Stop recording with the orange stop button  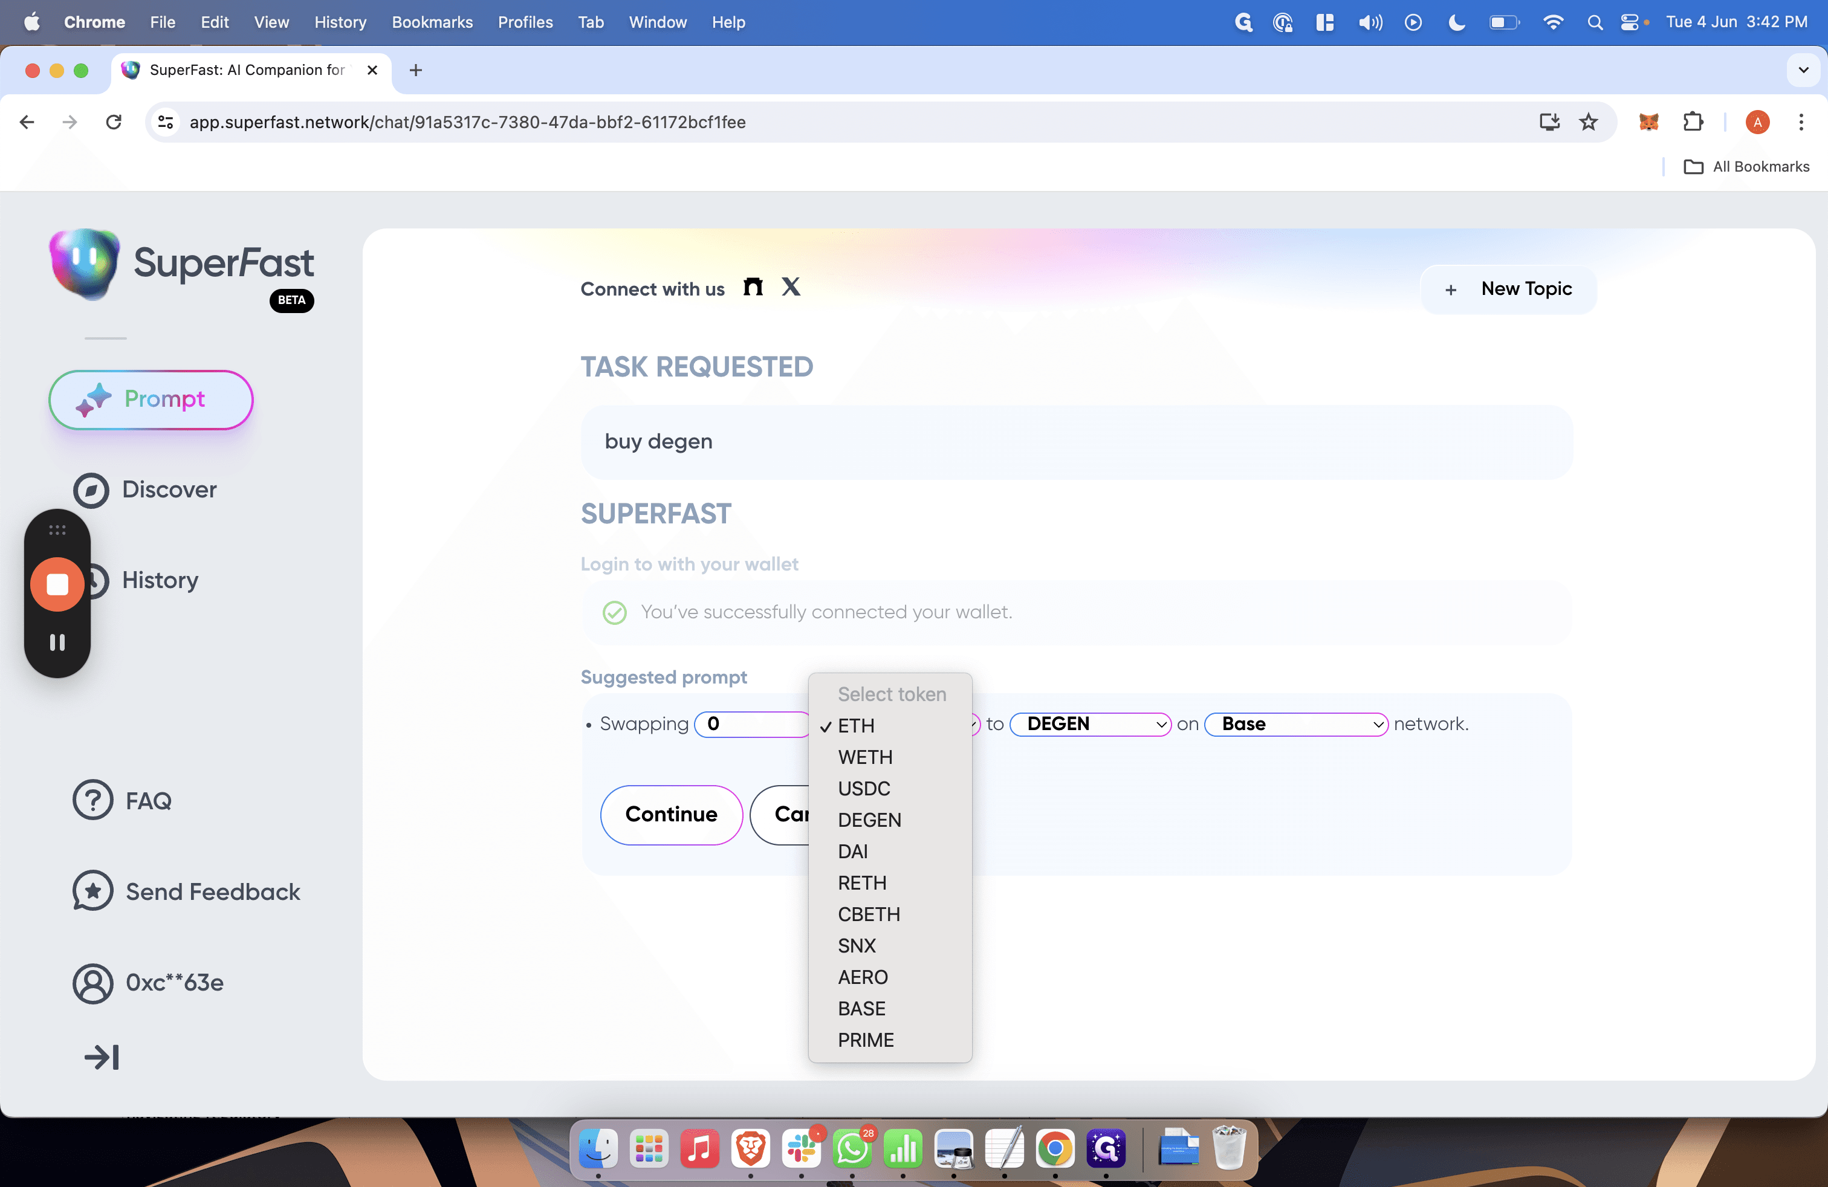click(57, 585)
